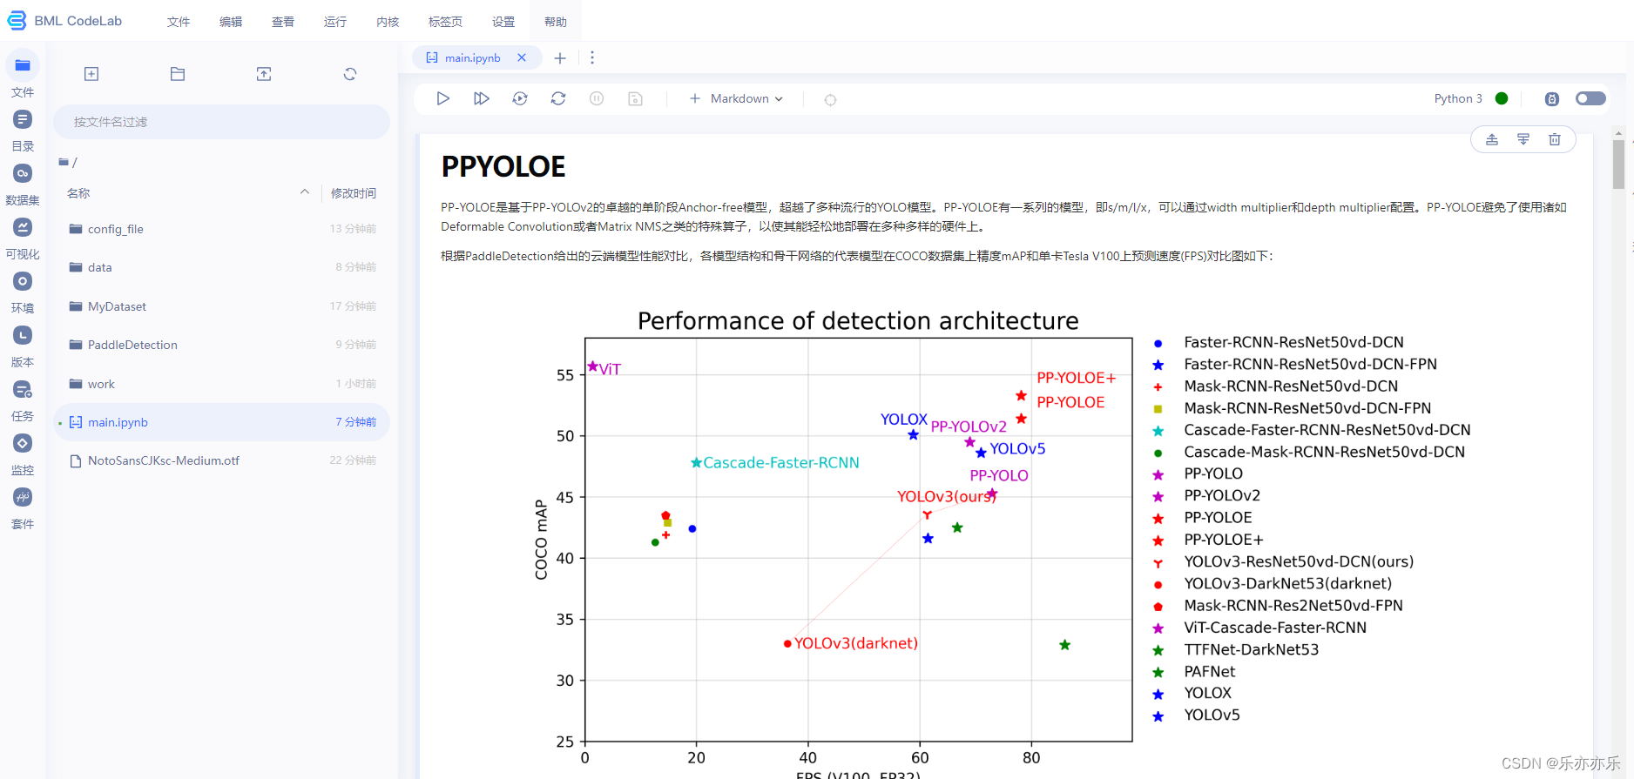Restart the kernel with the refresh icon
This screenshot has height=779, width=1634.
pos(558,98)
